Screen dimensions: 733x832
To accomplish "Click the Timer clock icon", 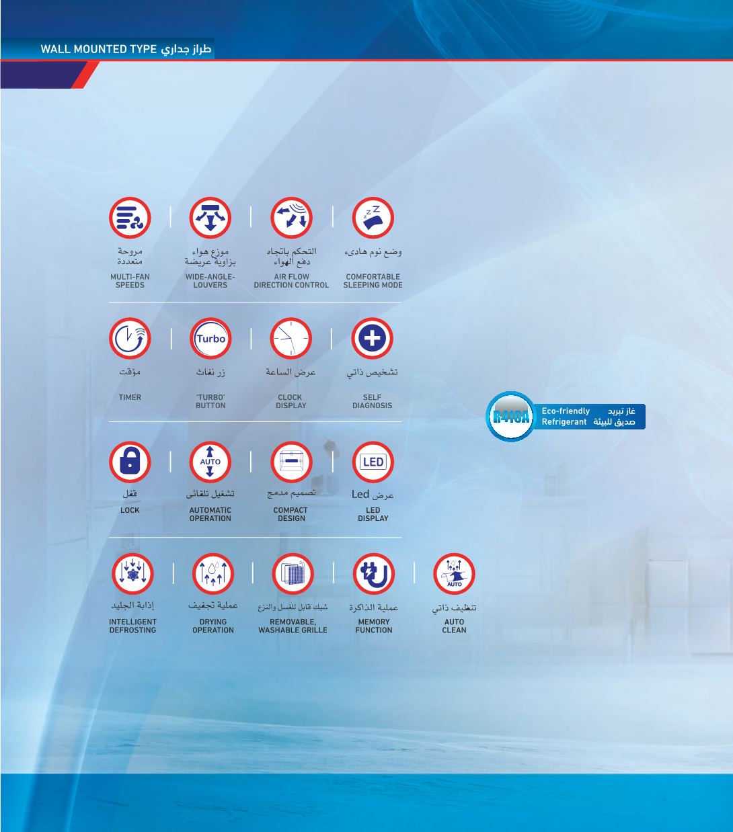I will click(130, 339).
